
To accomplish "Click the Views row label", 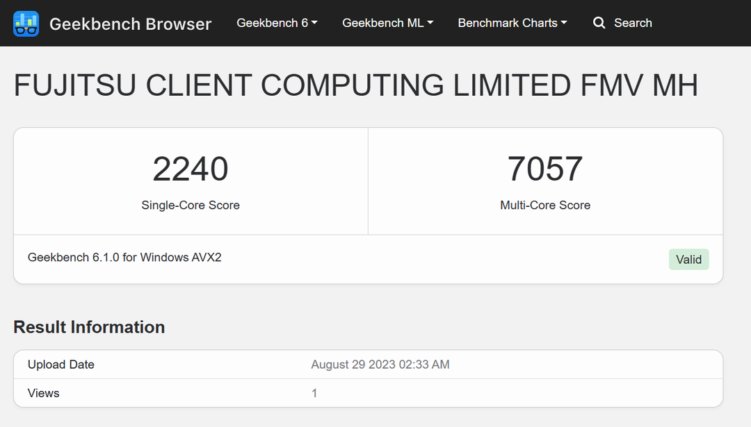I will click(44, 393).
